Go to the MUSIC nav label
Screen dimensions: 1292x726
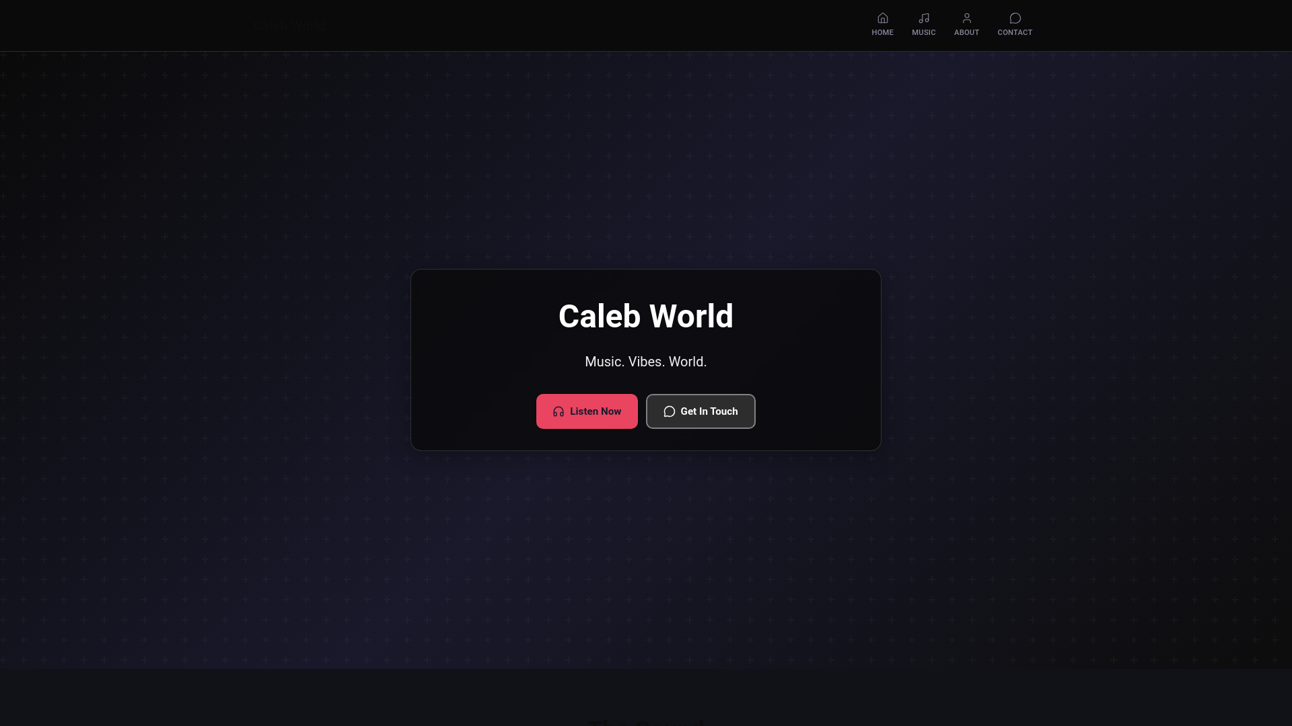pos(923,32)
